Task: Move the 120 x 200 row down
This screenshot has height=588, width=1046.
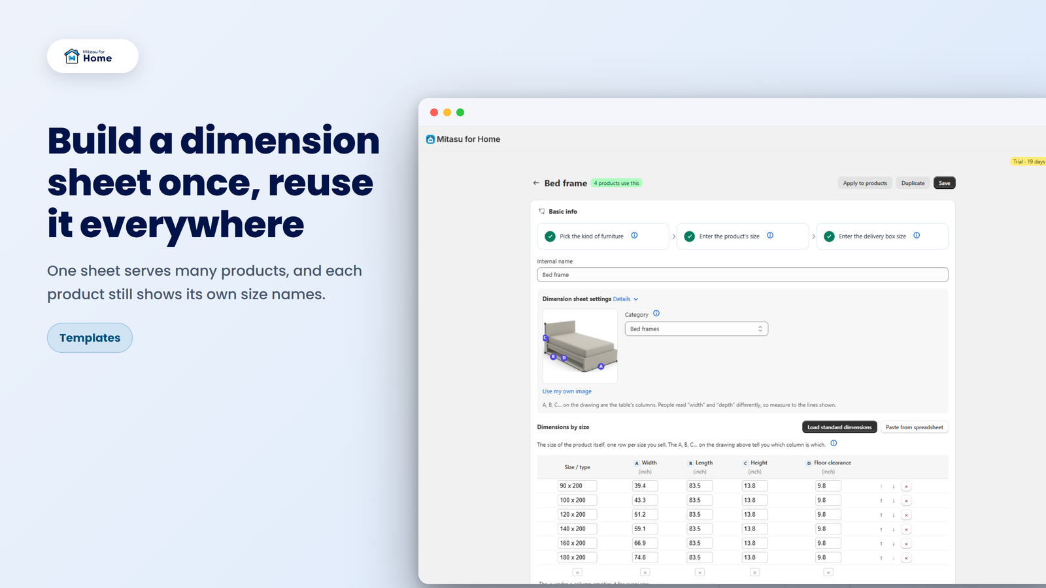Action: click(x=894, y=515)
